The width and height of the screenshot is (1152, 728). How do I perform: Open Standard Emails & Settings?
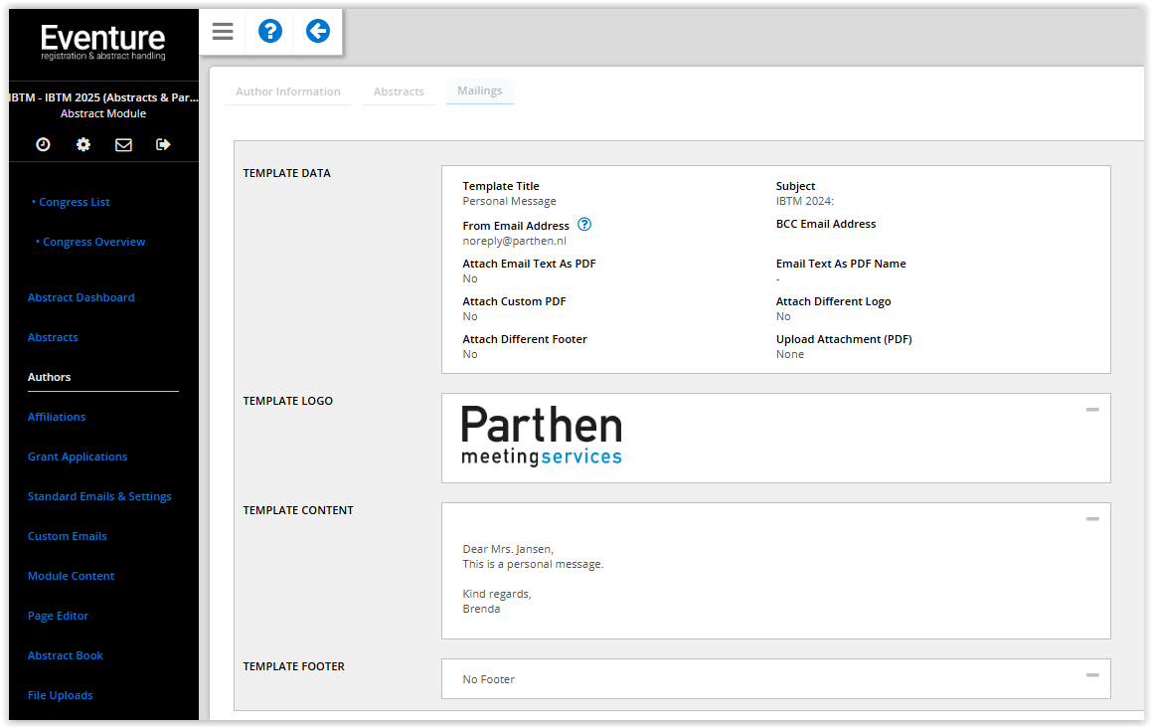click(x=99, y=496)
